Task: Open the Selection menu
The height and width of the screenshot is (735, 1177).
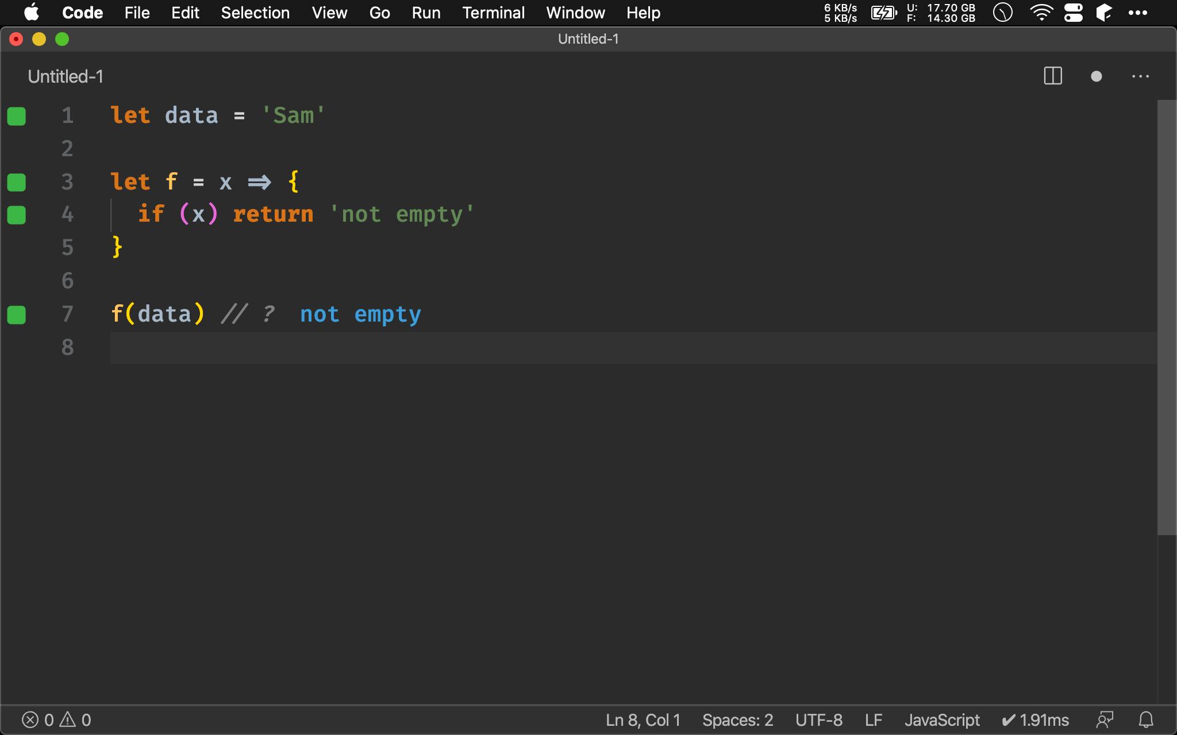Action: tap(255, 13)
